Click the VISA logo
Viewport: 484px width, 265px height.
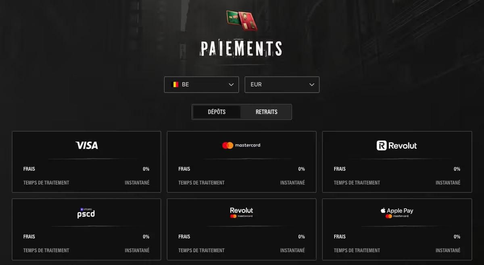coord(87,145)
